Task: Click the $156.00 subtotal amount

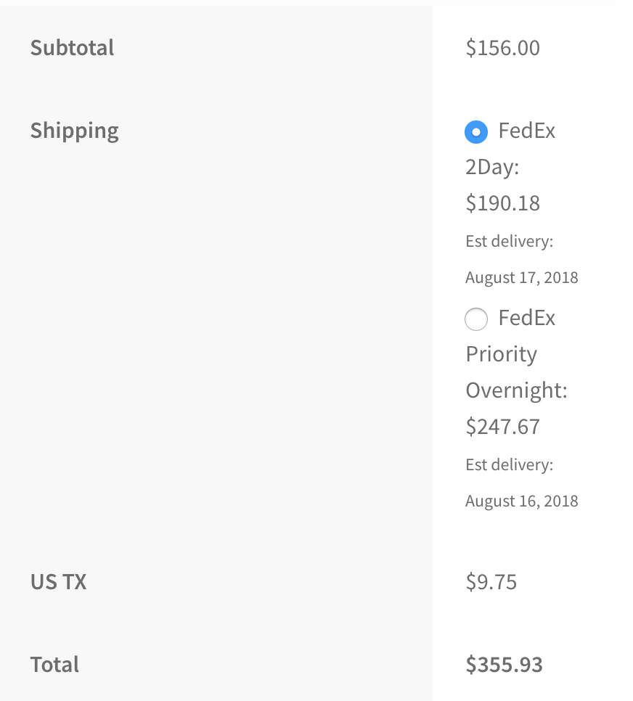Action: coord(502,48)
